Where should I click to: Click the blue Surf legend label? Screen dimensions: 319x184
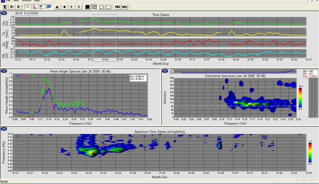(x=18, y=76)
